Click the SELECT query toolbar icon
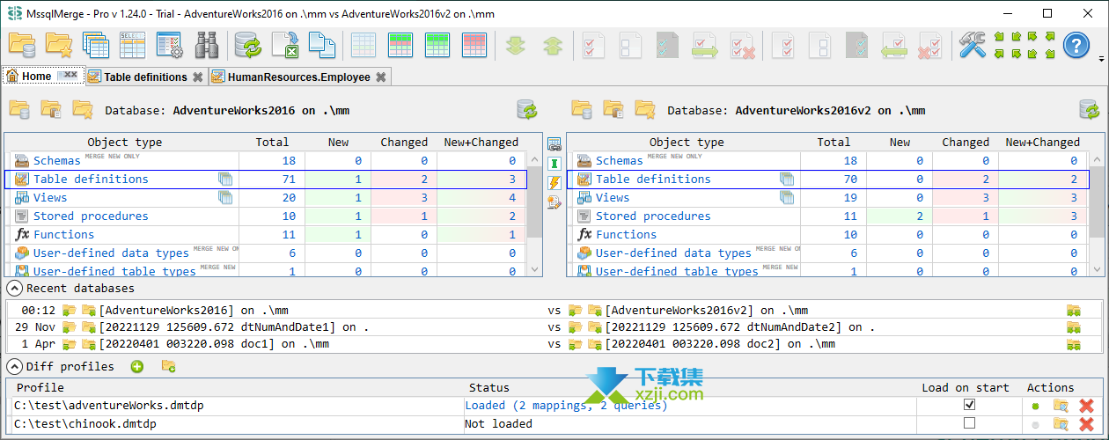Image resolution: width=1109 pixels, height=440 pixels. pos(132,45)
